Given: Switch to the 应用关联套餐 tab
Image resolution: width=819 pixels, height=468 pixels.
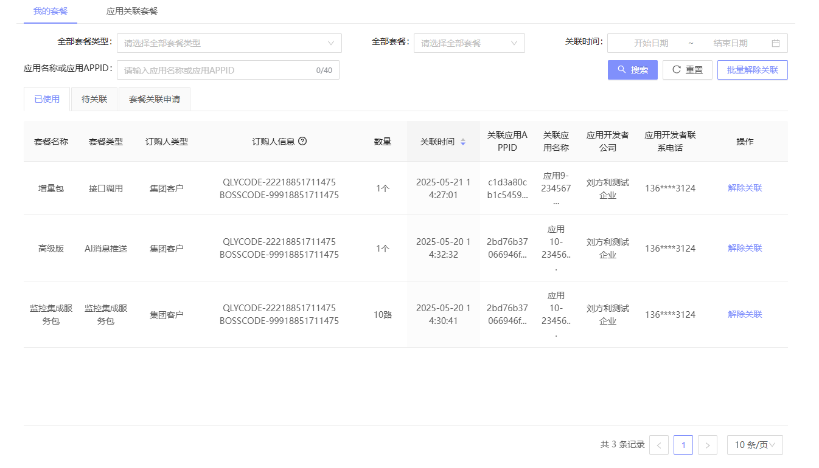Looking at the screenshot, I should [132, 11].
